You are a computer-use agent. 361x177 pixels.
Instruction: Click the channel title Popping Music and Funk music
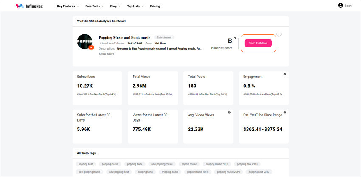[124, 37]
